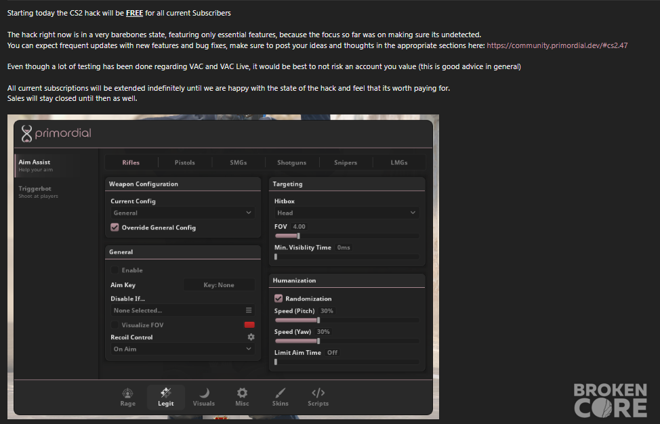Expand the Current Config dropdown
Viewport: 660px width, 424px height.
click(183, 213)
